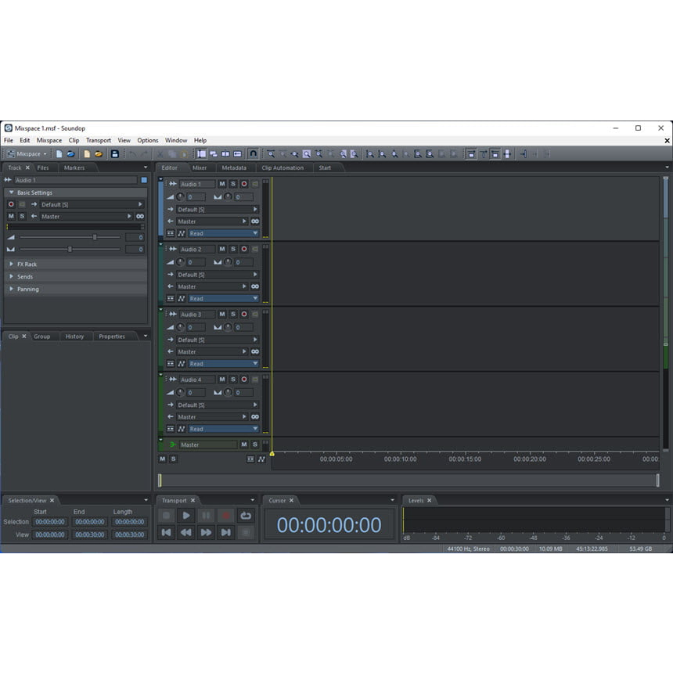Screen dimensions: 673x673
Task: Open the Transport menu
Action: point(99,141)
